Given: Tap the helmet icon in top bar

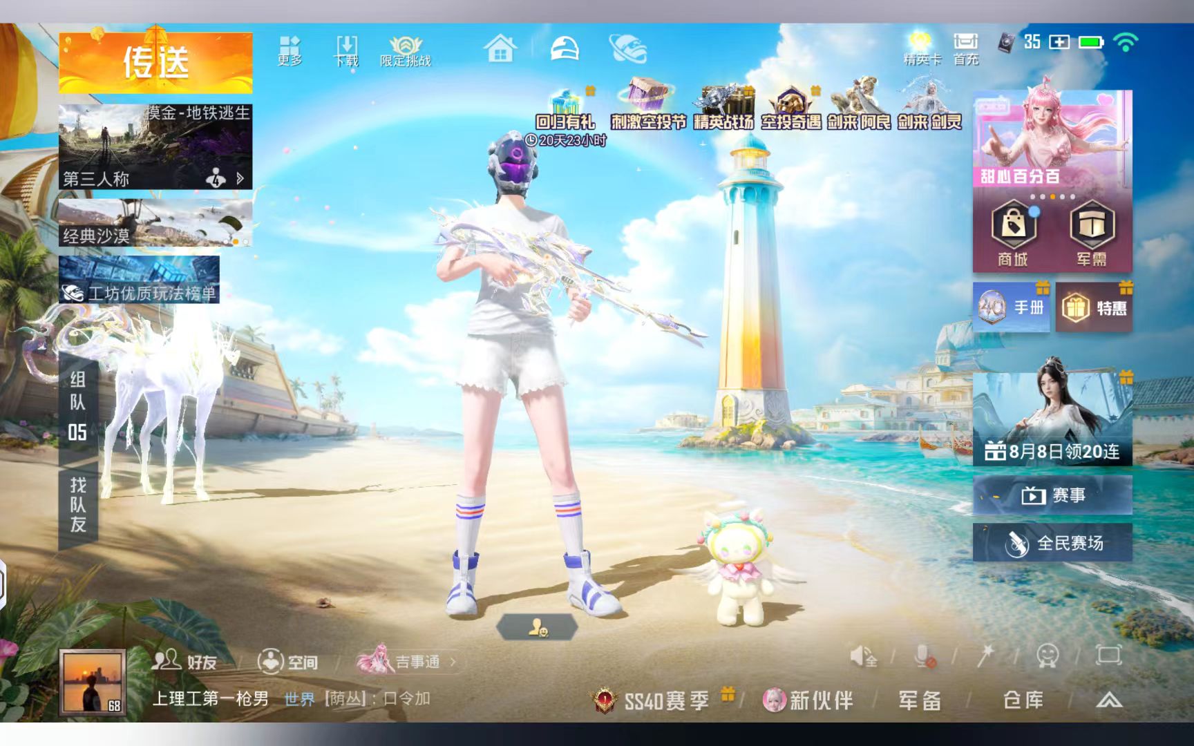Looking at the screenshot, I should click(565, 48).
